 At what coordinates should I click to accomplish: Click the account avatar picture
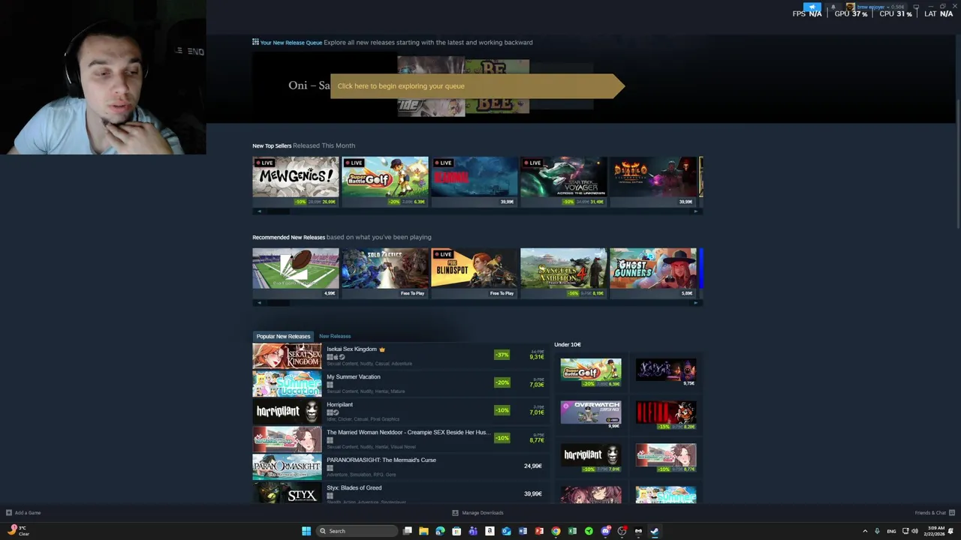(x=851, y=7)
